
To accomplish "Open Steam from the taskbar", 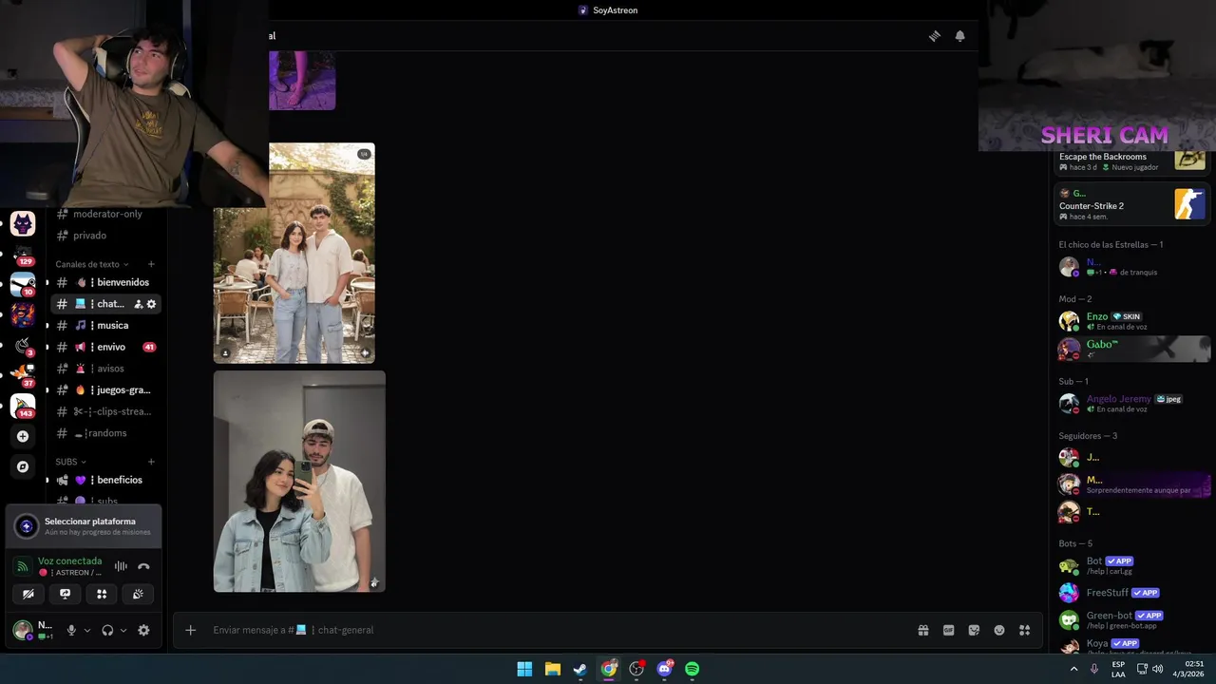I will 580,669.
